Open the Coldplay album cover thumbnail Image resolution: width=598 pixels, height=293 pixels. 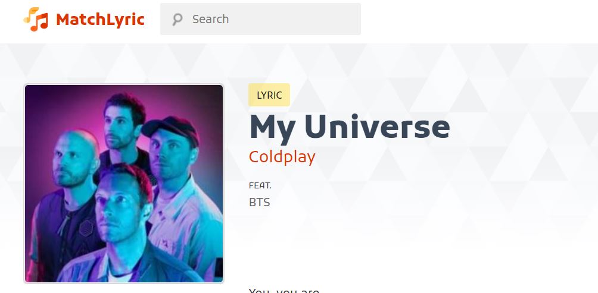(x=124, y=184)
